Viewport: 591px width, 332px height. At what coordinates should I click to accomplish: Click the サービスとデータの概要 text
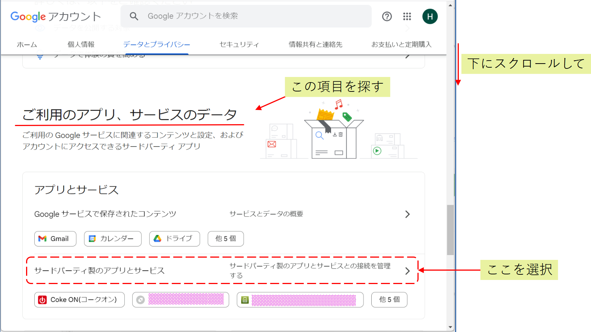click(266, 214)
